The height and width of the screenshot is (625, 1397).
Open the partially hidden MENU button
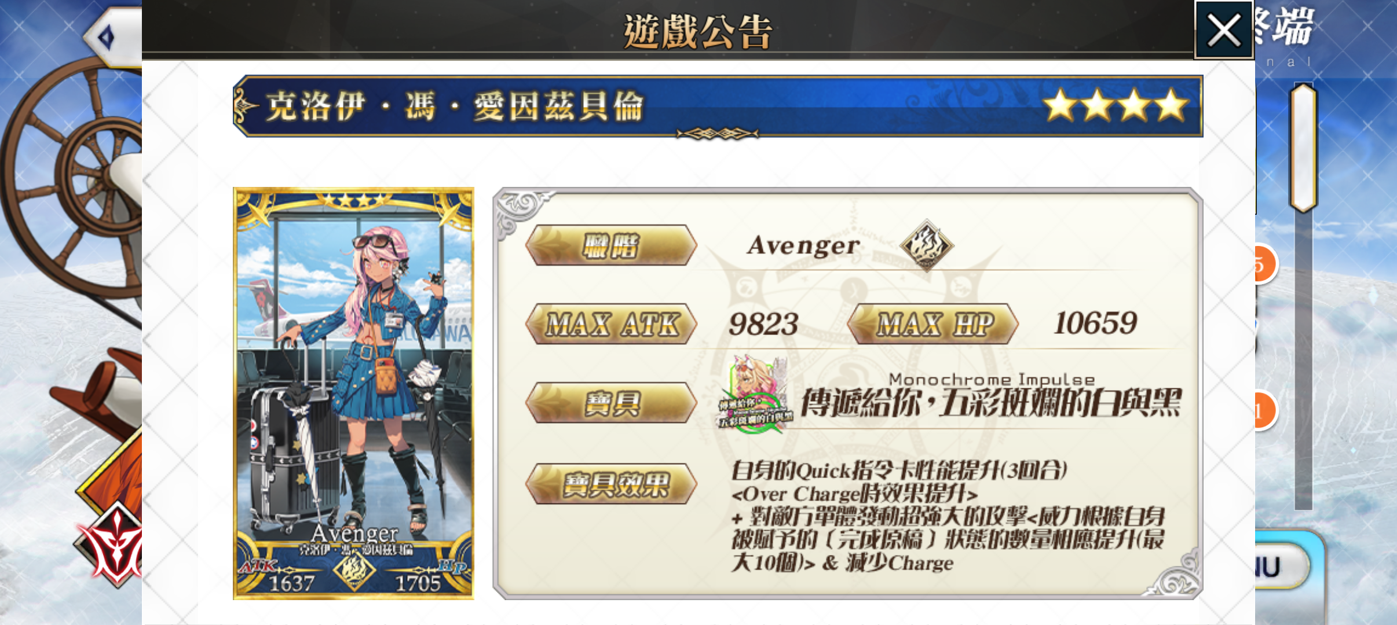[x=1282, y=567]
